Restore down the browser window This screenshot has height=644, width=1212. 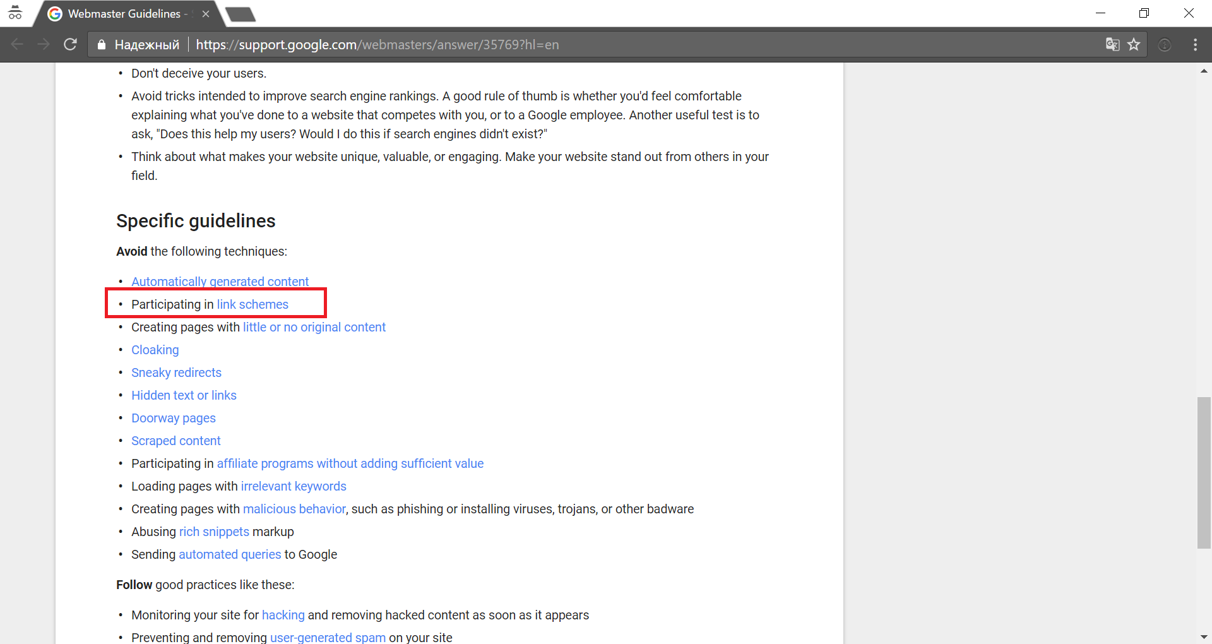point(1144,13)
